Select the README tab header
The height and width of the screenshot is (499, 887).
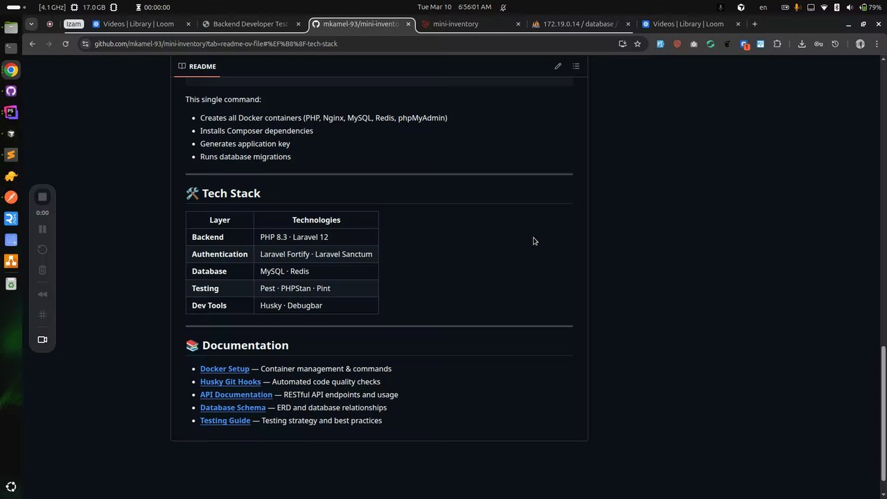[197, 66]
